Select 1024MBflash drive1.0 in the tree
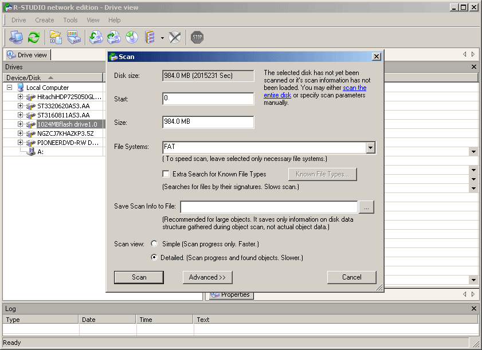The height and width of the screenshot is (350, 482). coord(67,124)
